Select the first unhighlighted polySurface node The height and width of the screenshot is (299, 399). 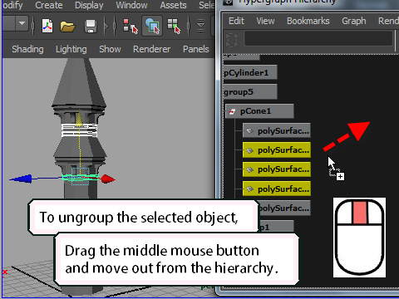pos(277,130)
